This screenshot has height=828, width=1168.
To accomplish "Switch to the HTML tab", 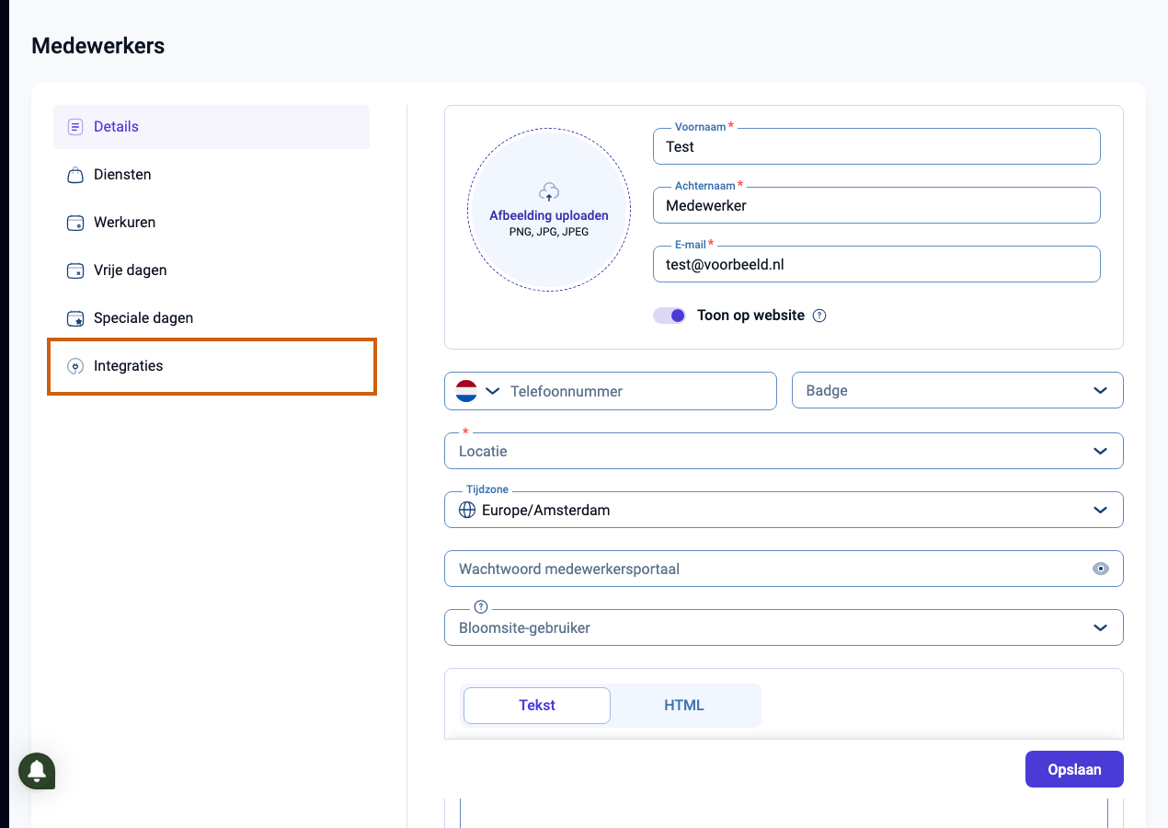I will tap(684, 706).
